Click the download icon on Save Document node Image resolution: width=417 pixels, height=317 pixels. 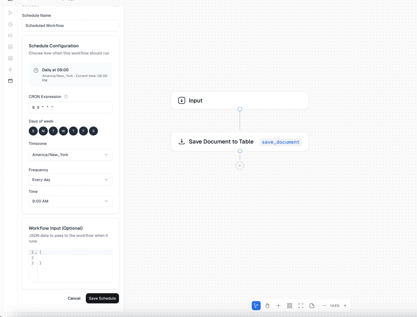182,142
